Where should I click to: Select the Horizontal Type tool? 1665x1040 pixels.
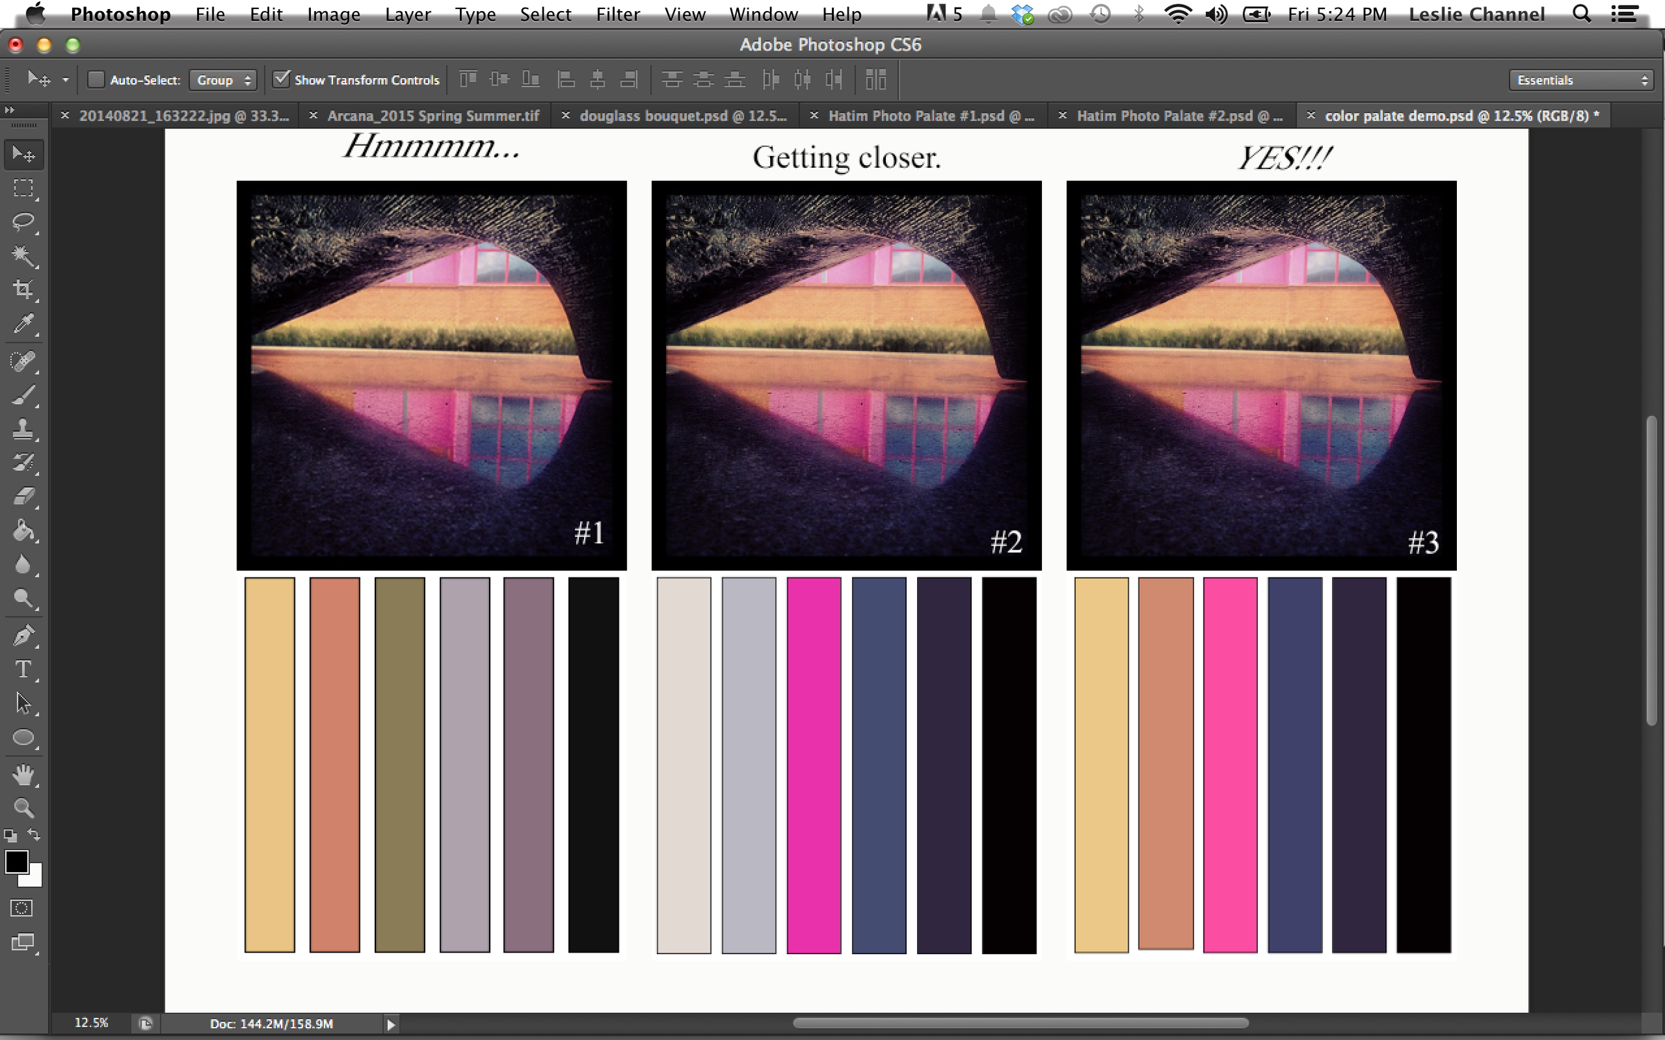coord(23,669)
